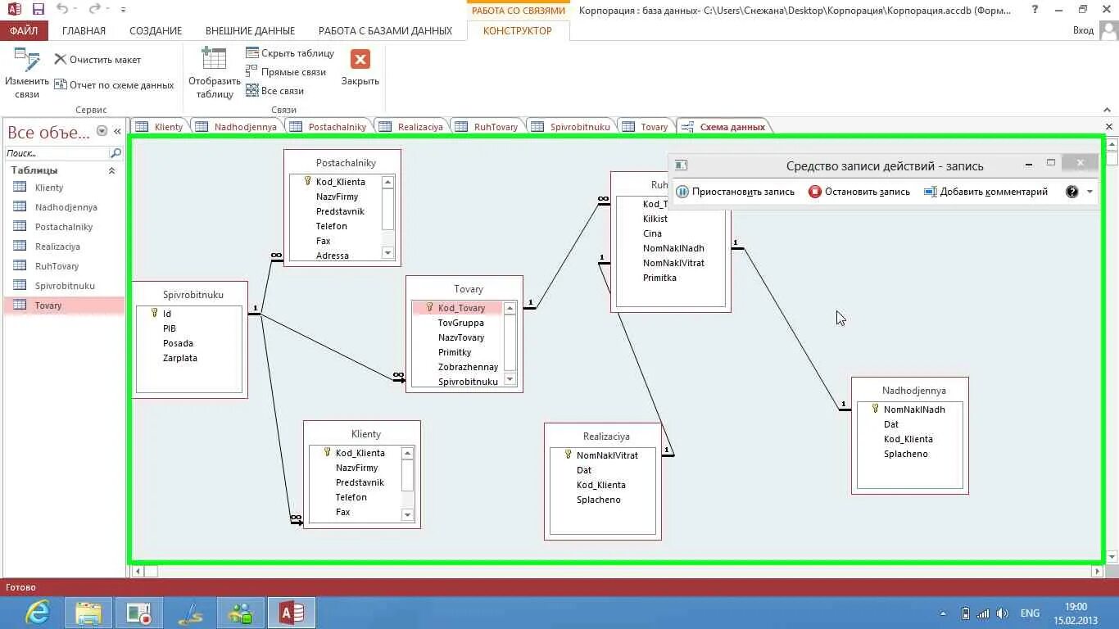1119x629 pixels.
Task: Switch to the ВНЕШНИЕ ДАННЫЕ ribbon tab
Action: (x=250, y=30)
